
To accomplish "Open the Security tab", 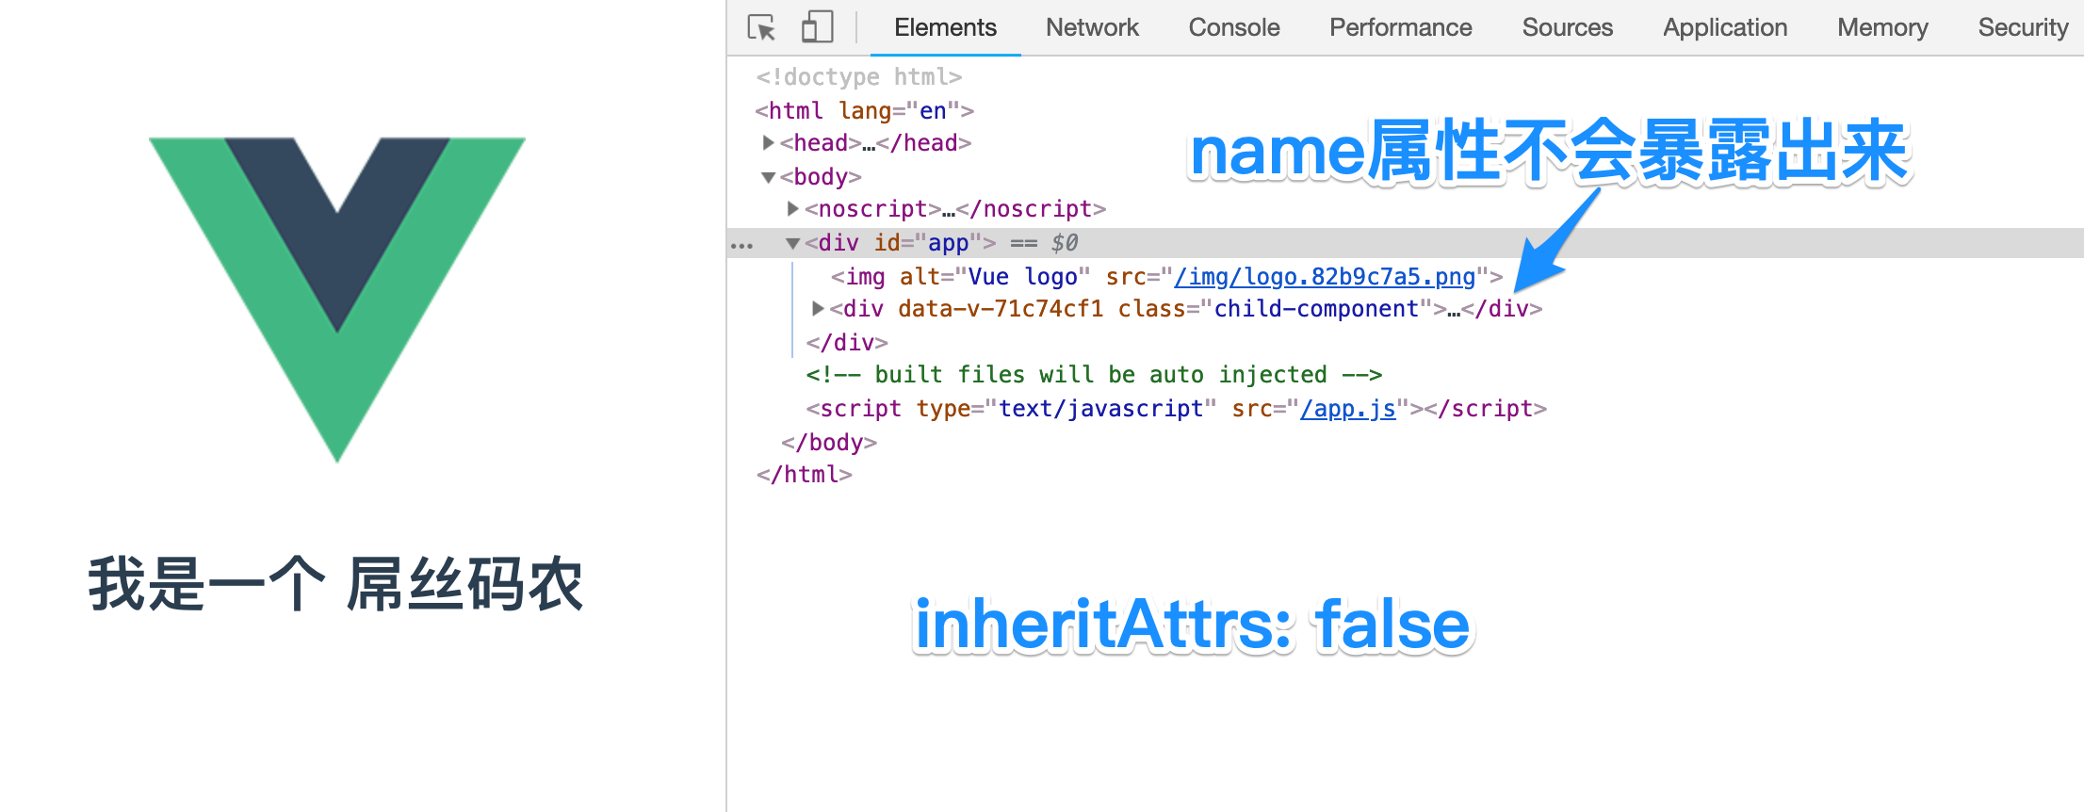I will [x=2023, y=27].
